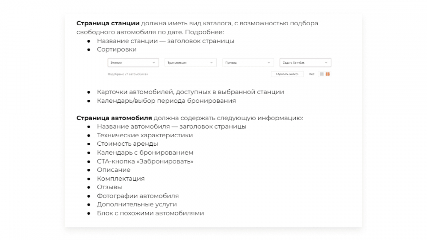This screenshot has height=240, width=427.
Task: Click the Отзывы list item
Action: (109, 187)
